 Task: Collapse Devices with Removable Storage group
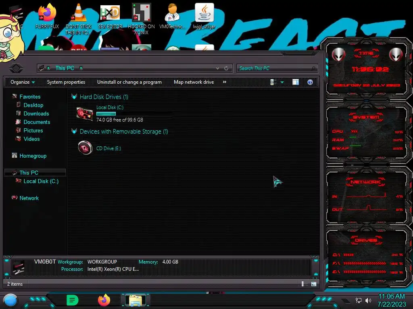pyautogui.click(x=74, y=131)
